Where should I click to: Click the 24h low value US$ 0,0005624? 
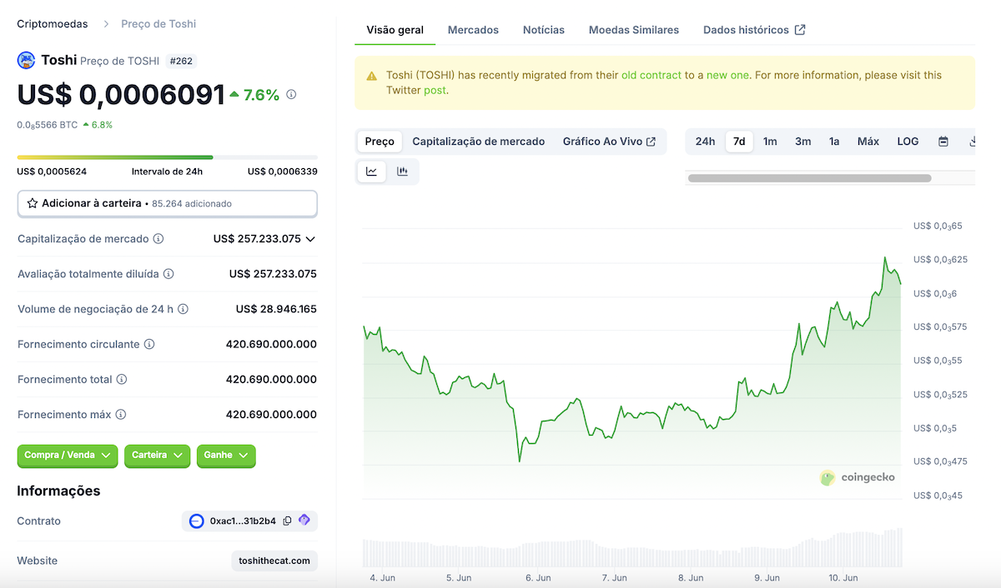coord(52,172)
